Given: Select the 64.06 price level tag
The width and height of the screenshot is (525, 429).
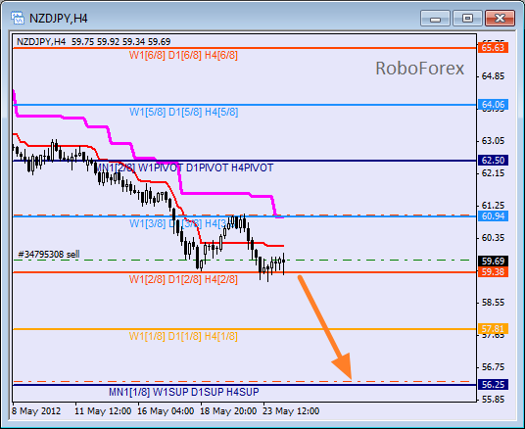Looking at the screenshot, I should pyautogui.click(x=494, y=105).
